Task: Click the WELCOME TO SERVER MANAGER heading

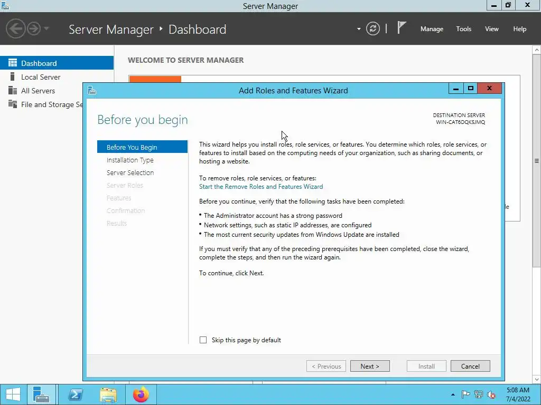Action: (185, 60)
